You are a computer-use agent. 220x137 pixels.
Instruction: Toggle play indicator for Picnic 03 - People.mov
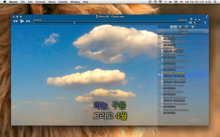(x=159, y=56)
